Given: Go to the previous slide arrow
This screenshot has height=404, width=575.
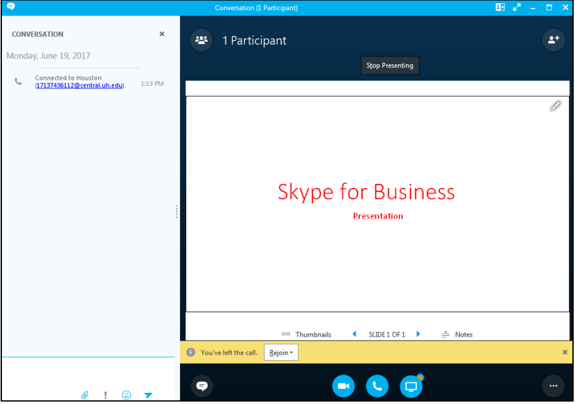Looking at the screenshot, I should click(354, 334).
